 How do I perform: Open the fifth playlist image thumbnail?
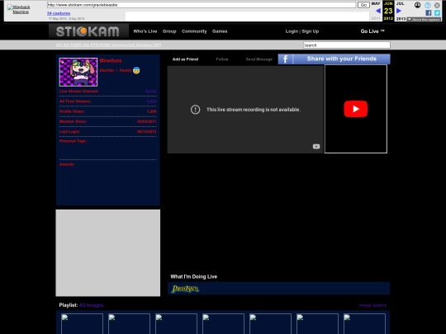pos(270,324)
